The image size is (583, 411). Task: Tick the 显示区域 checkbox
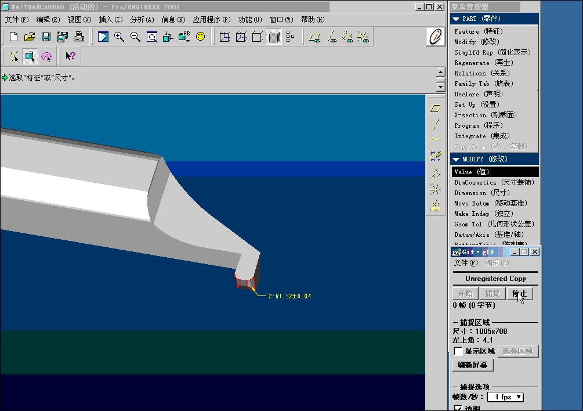coord(458,351)
